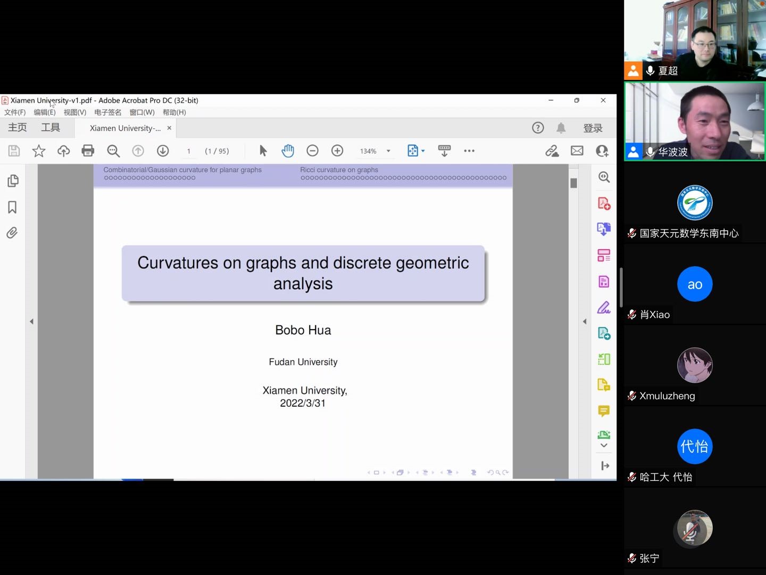Click the Print file icon
Screen dimensions: 766x575
point(88,151)
